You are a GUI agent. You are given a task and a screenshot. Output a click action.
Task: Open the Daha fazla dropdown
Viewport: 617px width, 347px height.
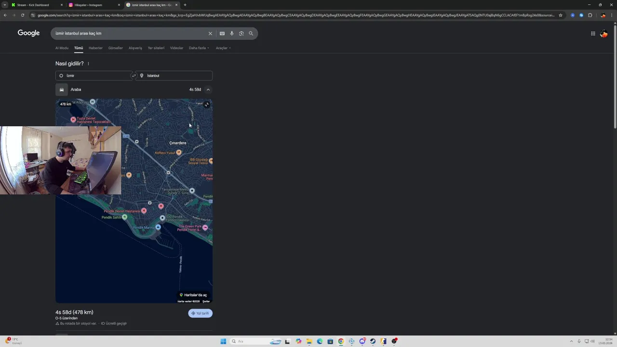coord(199,48)
